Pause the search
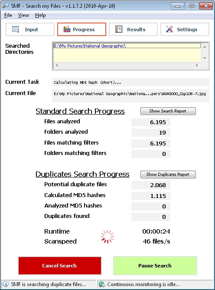 [x=155, y=266]
